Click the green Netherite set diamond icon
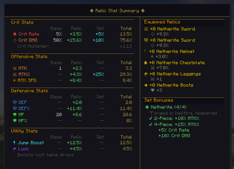 click(147, 107)
